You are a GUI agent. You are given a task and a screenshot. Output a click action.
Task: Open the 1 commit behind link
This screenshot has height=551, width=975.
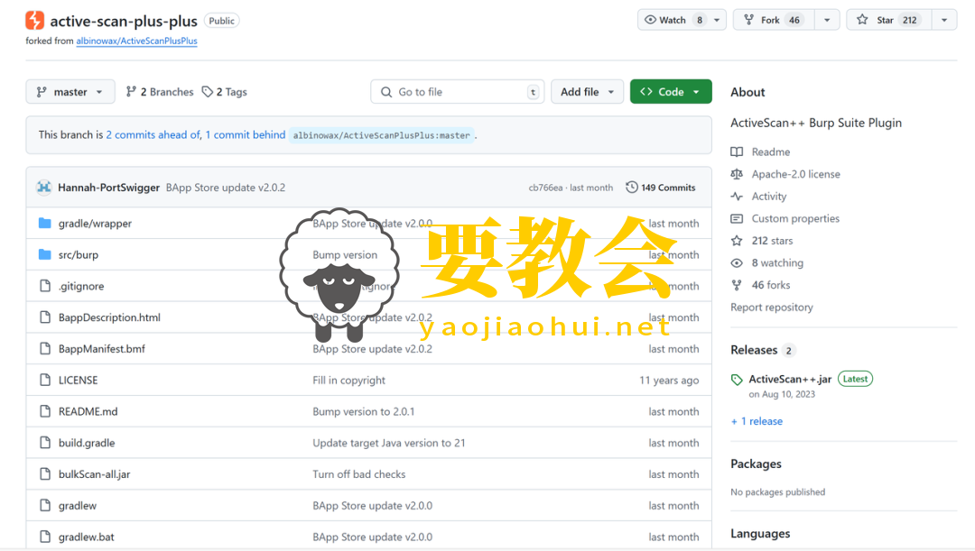246,134
